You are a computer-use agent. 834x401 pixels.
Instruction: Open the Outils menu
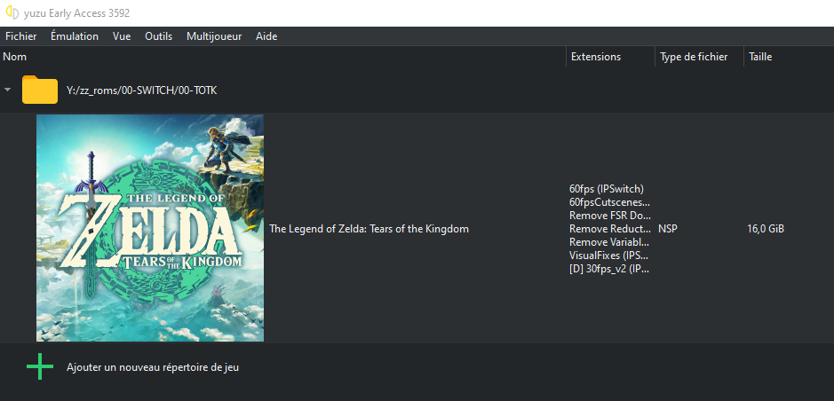(x=158, y=36)
